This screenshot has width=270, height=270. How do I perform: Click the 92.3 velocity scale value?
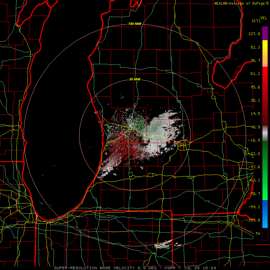pyautogui.click(x=255, y=47)
